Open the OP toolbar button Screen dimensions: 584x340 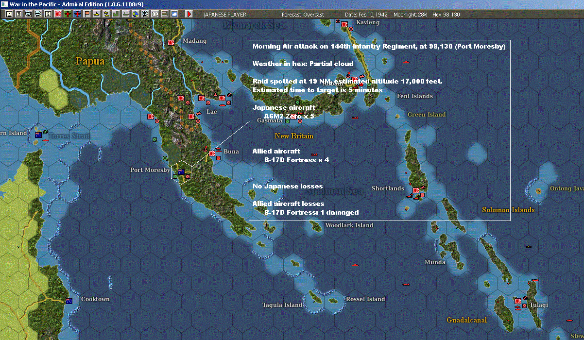click(155, 14)
